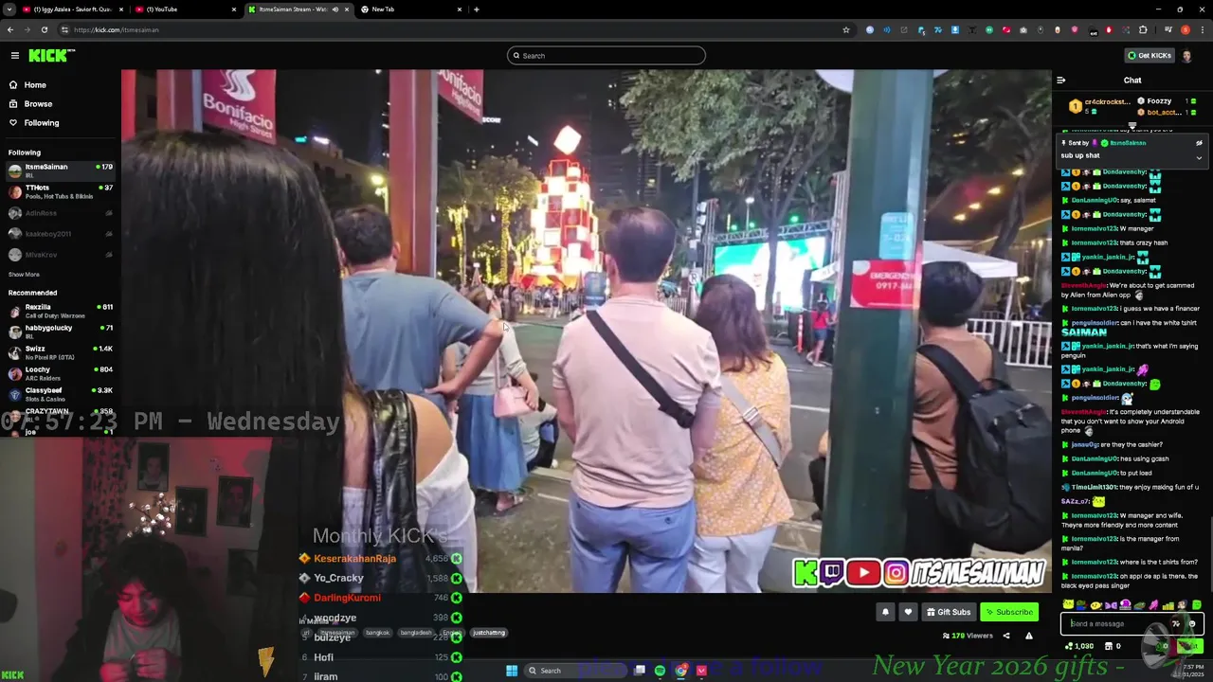Viewport: 1213px width, 682px height.
Task: Open the chat shop icon
Action: coord(1108,646)
